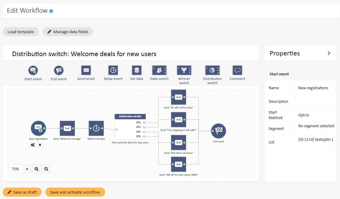Pick the Send email palette icon
Image resolution: width=340 pixels, height=199 pixels.
(x=86, y=70)
